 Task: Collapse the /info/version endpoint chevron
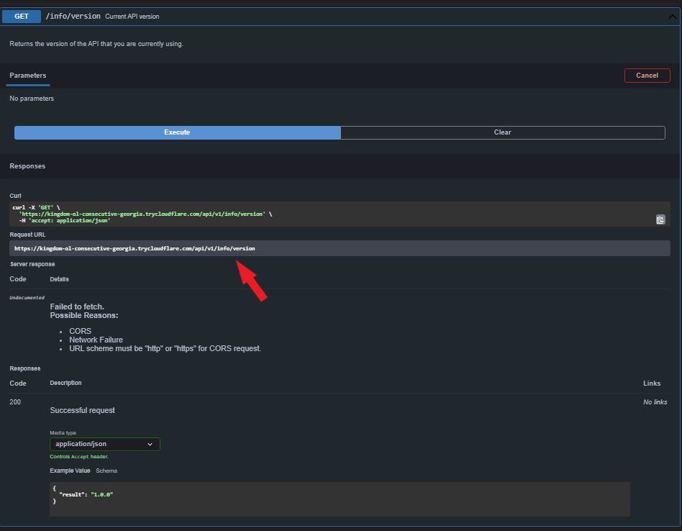coord(672,17)
